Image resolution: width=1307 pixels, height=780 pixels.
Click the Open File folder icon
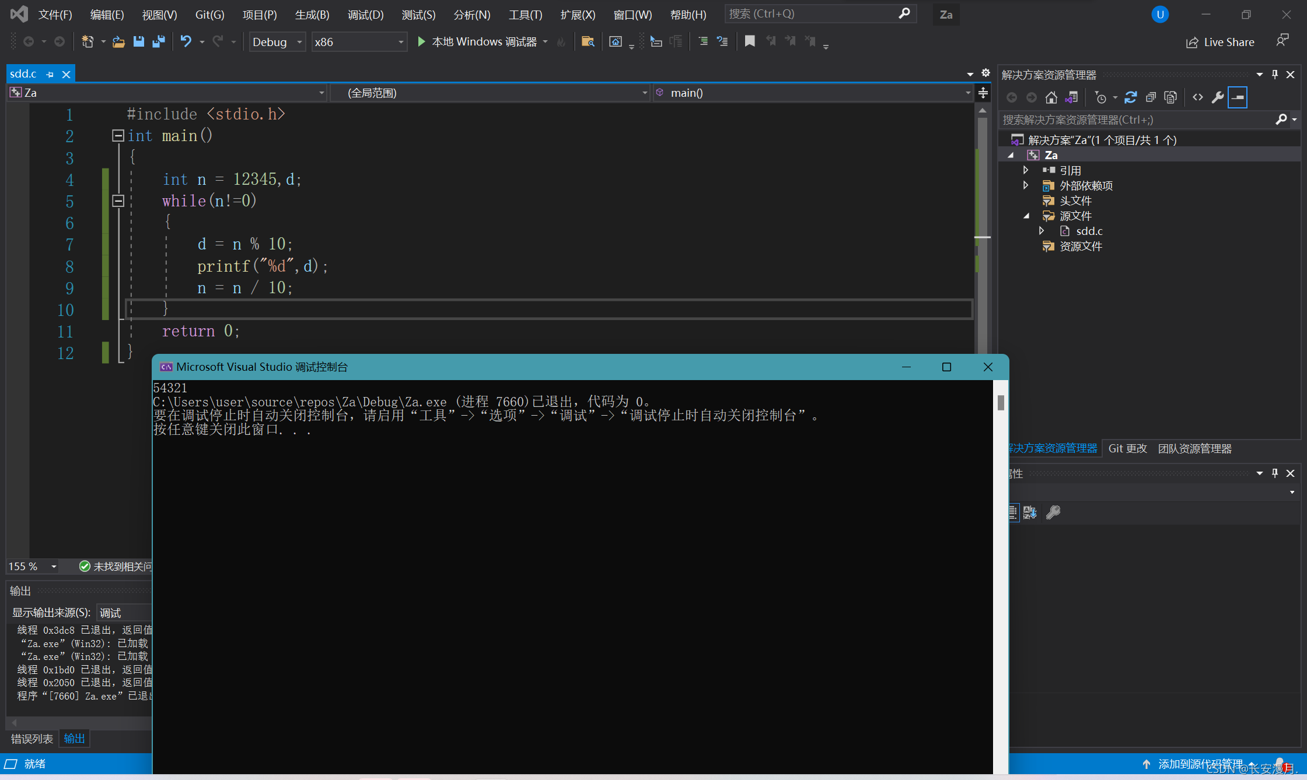[118, 41]
